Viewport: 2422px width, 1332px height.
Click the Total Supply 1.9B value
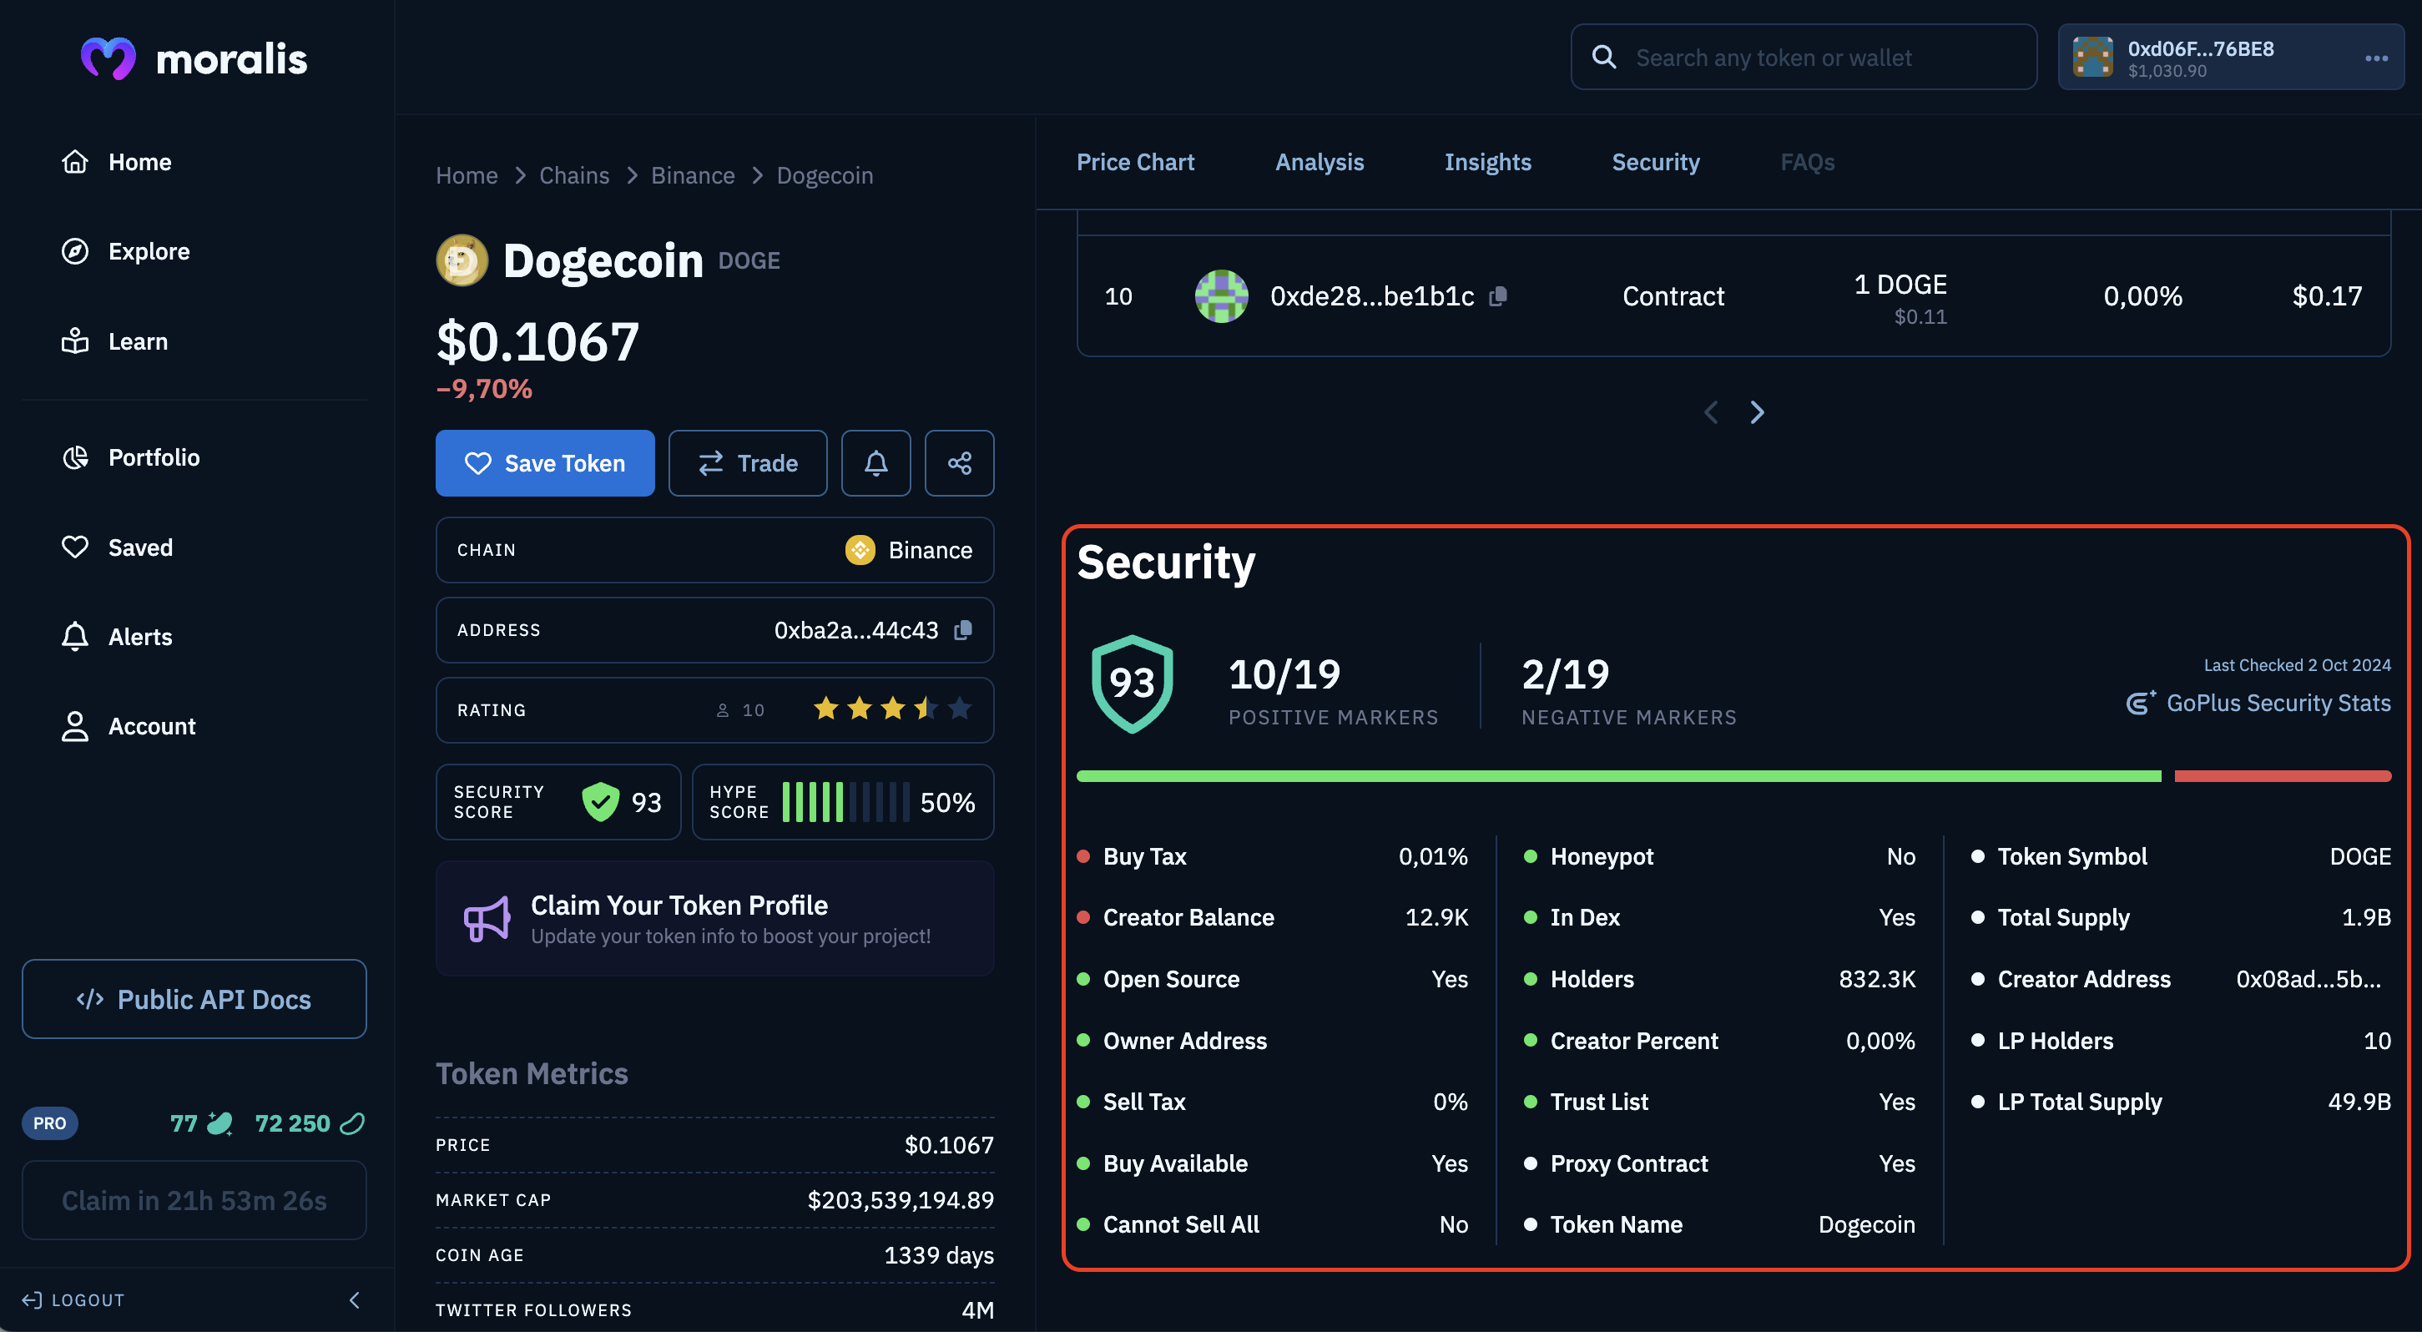click(x=2365, y=916)
